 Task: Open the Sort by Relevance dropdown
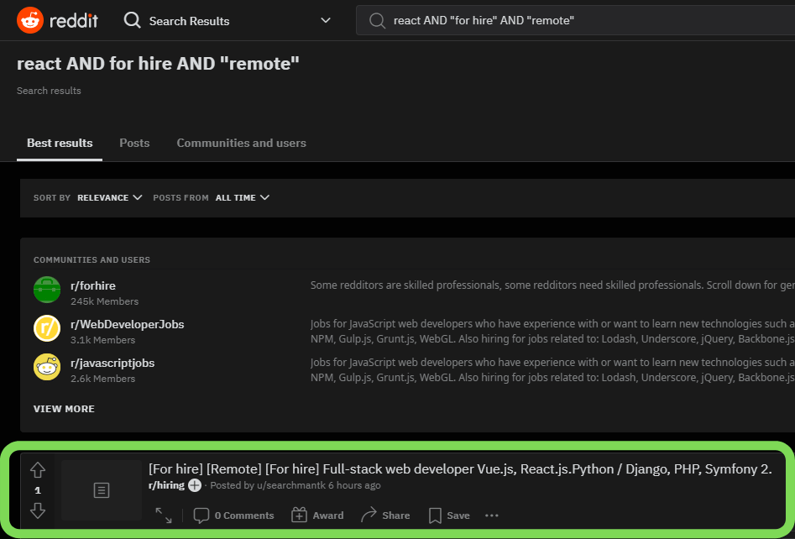tap(109, 198)
